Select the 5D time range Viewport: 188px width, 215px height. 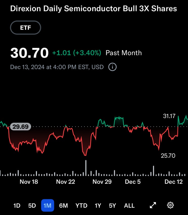point(32,206)
